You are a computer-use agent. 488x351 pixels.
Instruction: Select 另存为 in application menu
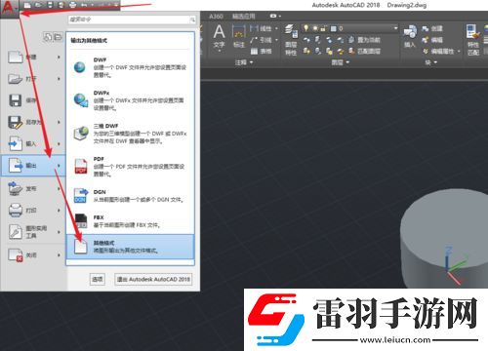(32, 122)
